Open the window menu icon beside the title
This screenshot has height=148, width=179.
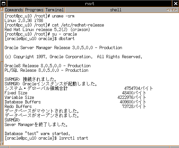tap(4, 4)
